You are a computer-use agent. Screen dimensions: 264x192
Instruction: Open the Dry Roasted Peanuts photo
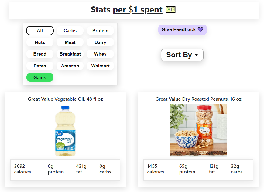[198, 131]
